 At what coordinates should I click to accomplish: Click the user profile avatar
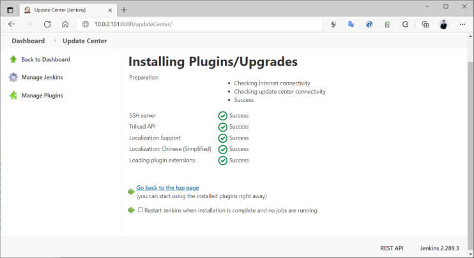(443, 24)
